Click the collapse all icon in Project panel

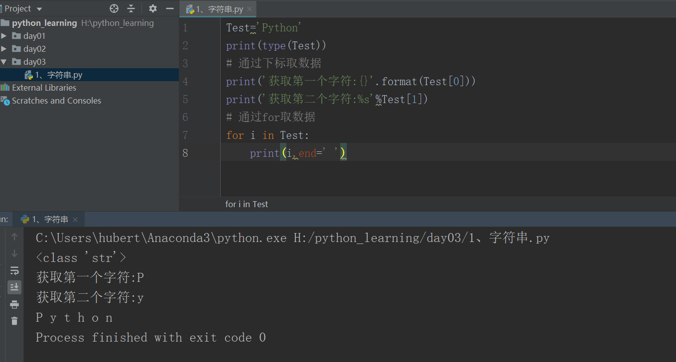tap(131, 8)
